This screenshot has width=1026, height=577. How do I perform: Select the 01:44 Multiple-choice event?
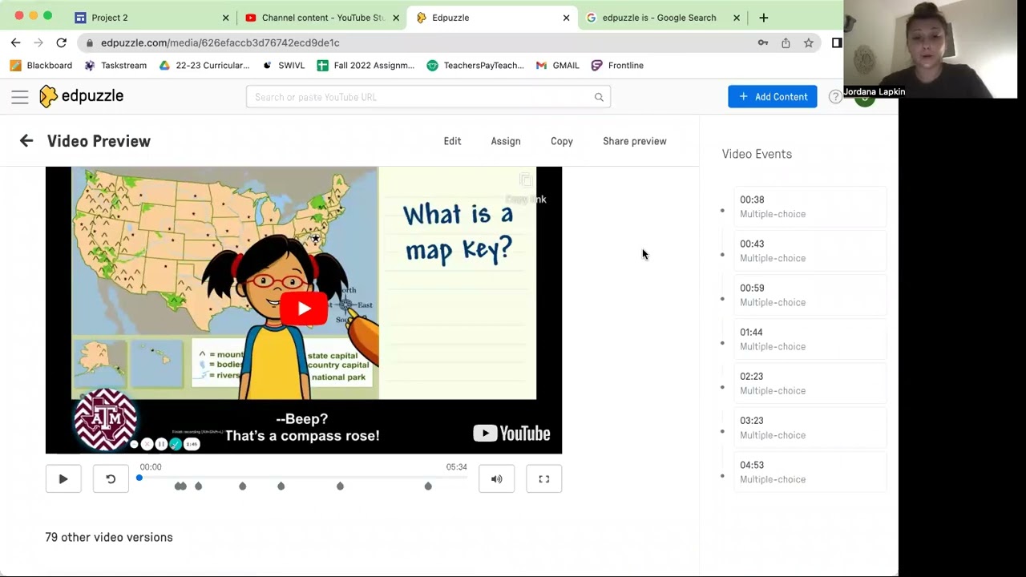pos(810,339)
